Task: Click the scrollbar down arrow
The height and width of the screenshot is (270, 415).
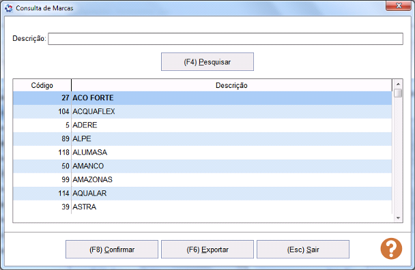Action: pyautogui.click(x=398, y=218)
